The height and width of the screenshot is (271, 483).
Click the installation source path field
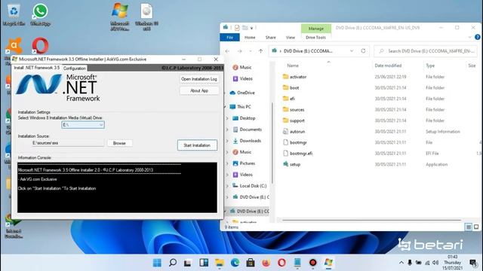click(x=68, y=143)
